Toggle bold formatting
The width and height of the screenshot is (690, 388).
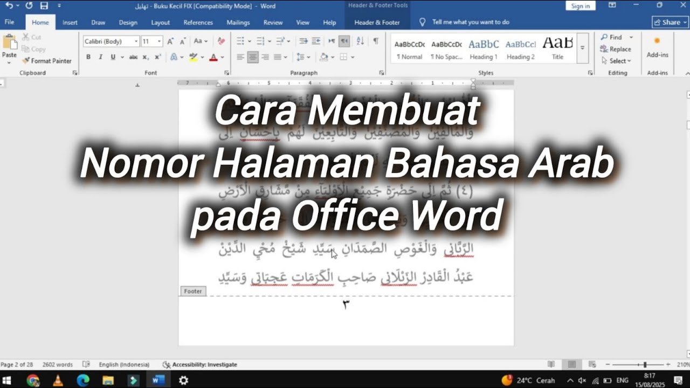tap(88, 57)
